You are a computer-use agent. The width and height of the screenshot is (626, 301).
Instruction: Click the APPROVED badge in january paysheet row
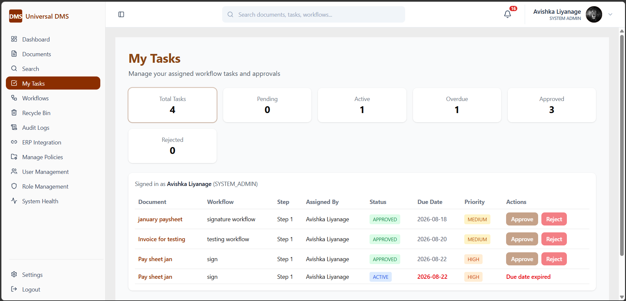click(385, 219)
